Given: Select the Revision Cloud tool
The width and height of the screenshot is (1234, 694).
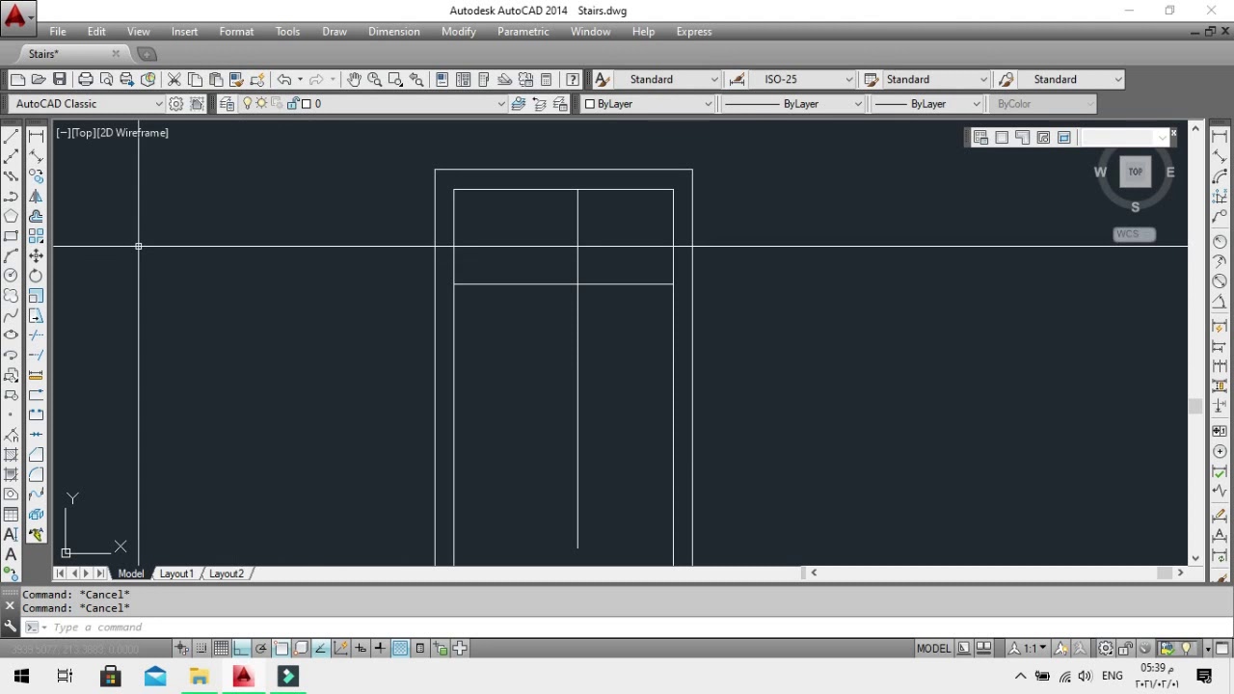Looking at the screenshot, I should pos(11,295).
